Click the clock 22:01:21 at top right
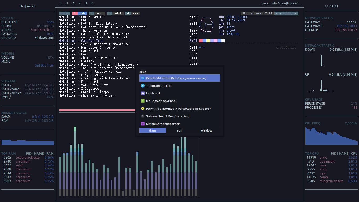This screenshot has height=202, width=359. point(331,6)
